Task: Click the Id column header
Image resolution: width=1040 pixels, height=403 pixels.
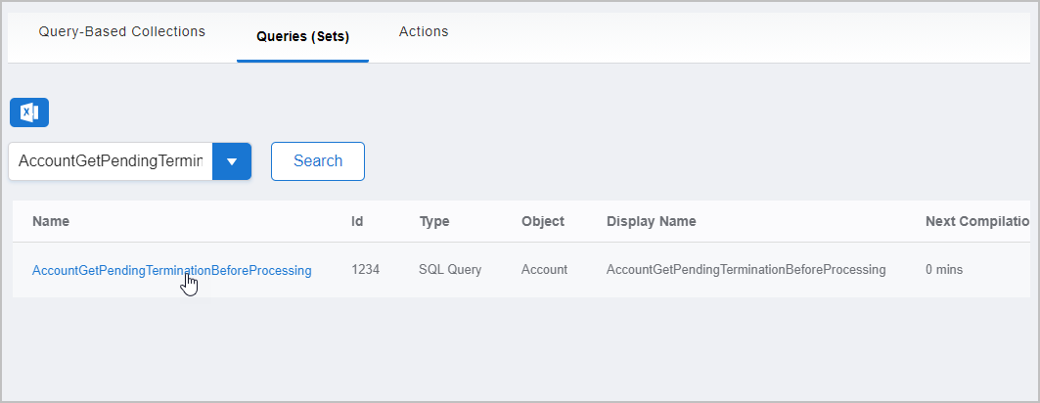Action: point(357,221)
